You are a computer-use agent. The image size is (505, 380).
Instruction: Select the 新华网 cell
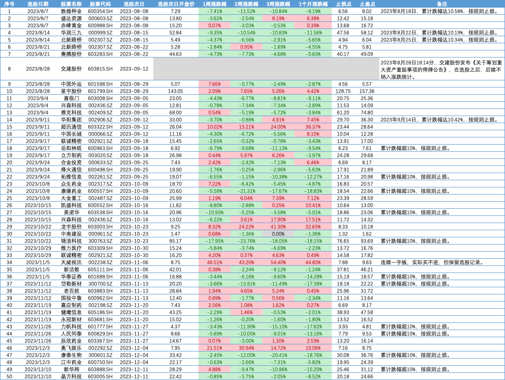[x=71, y=369]
